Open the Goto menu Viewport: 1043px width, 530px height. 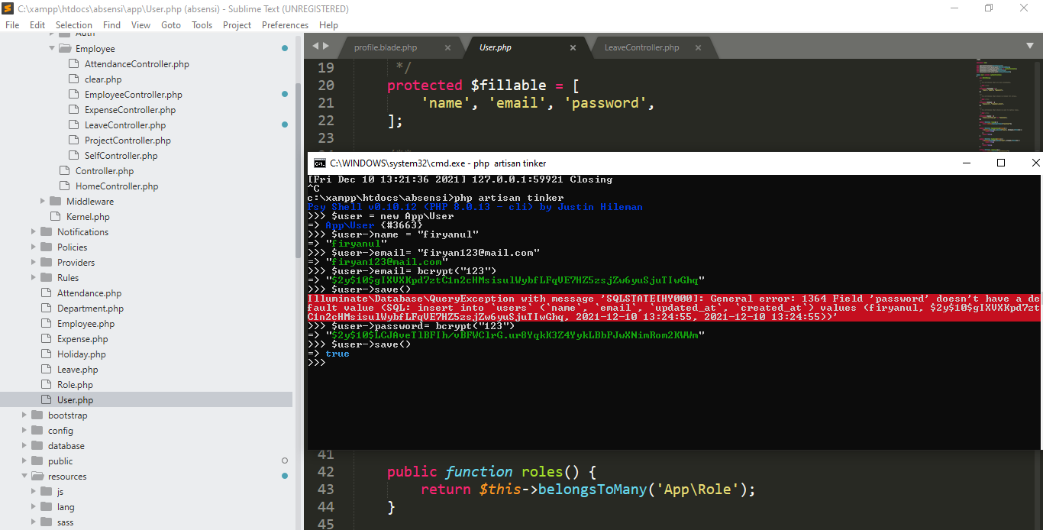click(x=171, y=24)
